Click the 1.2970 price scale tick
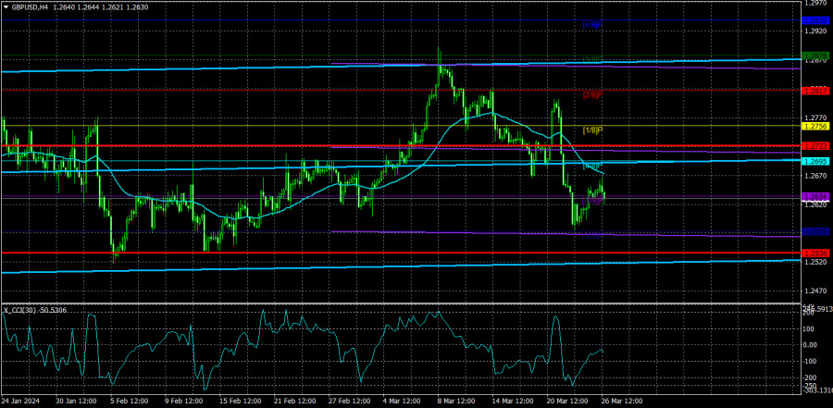833x408 pixels. click(x=816, y=3)
